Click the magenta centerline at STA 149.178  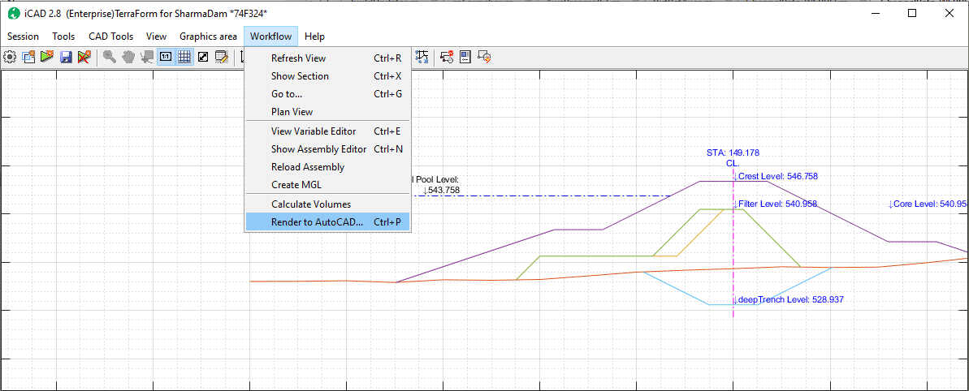coord(733,243)
